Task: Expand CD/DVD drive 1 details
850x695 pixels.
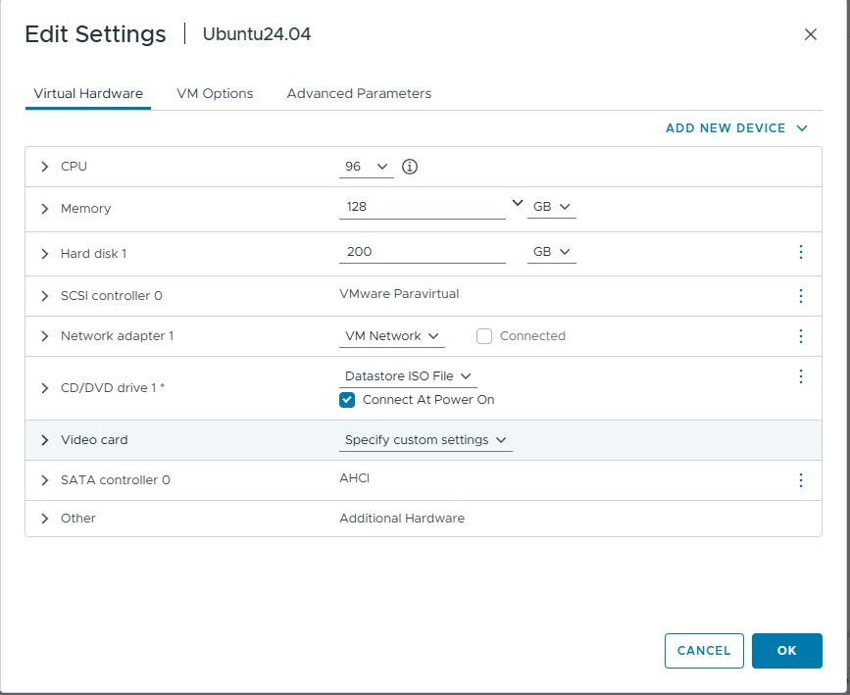Action: click(45, 388)
